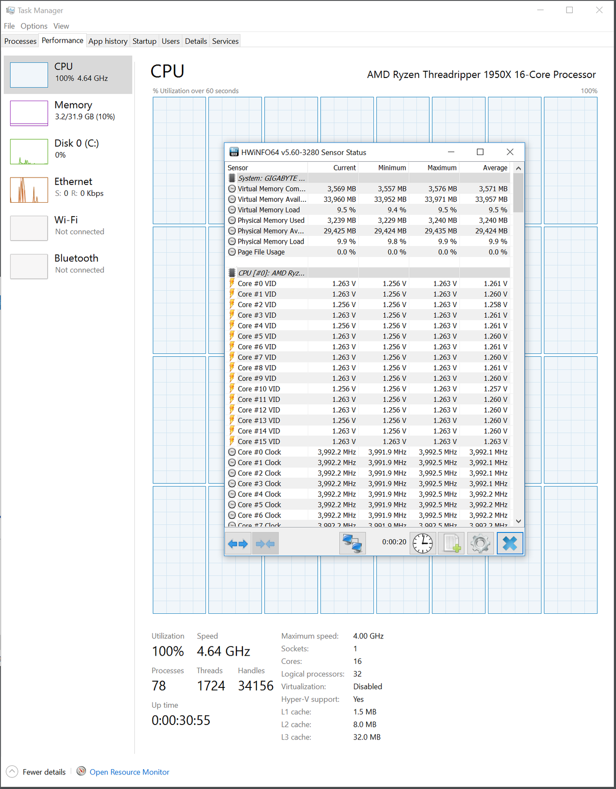Screen dimensions: 616x789
Task: Click HWiNFO clock reset timer icon
Action: pyautogui.click(x=423, y=543)
